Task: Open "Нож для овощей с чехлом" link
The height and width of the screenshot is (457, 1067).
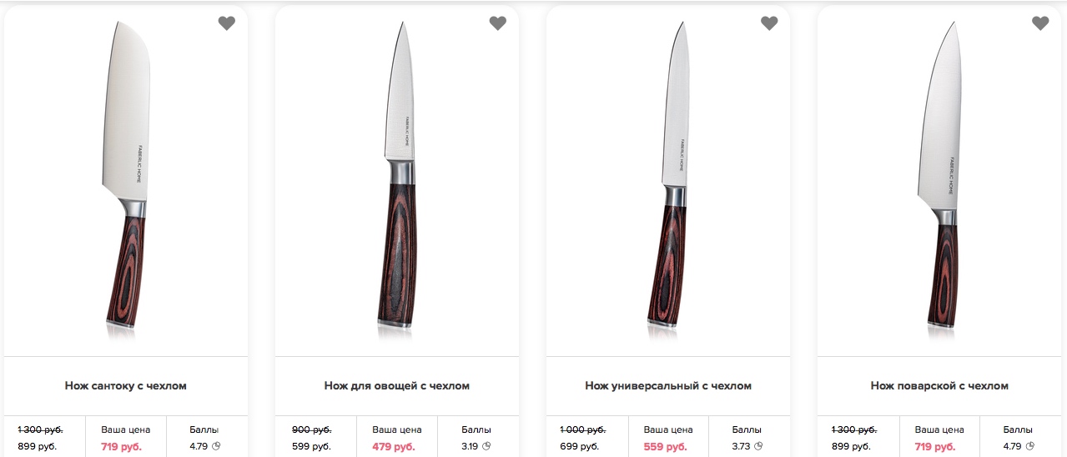Action: (397, 386)
